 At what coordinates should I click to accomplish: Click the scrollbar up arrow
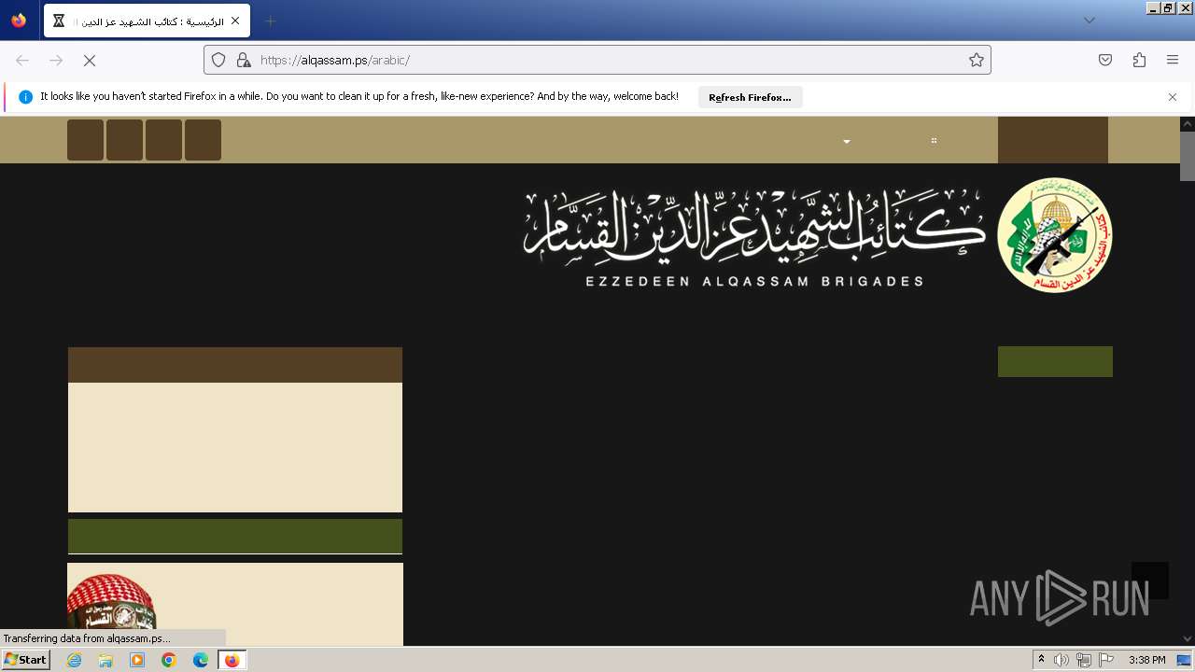[x=1188, y=123]
